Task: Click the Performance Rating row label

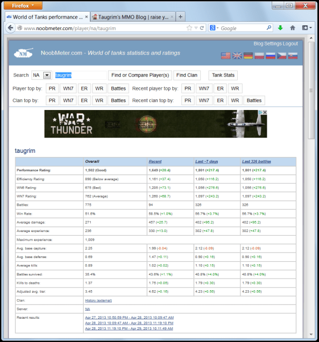Action: tap(34, 170)
